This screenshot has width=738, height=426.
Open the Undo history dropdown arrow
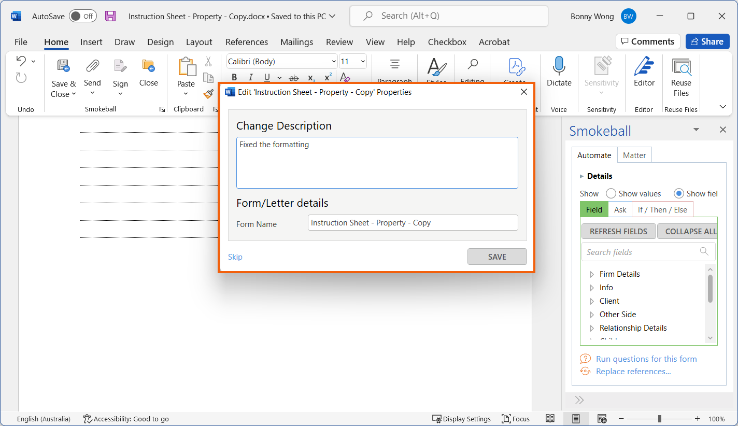[x=34, y=61]
